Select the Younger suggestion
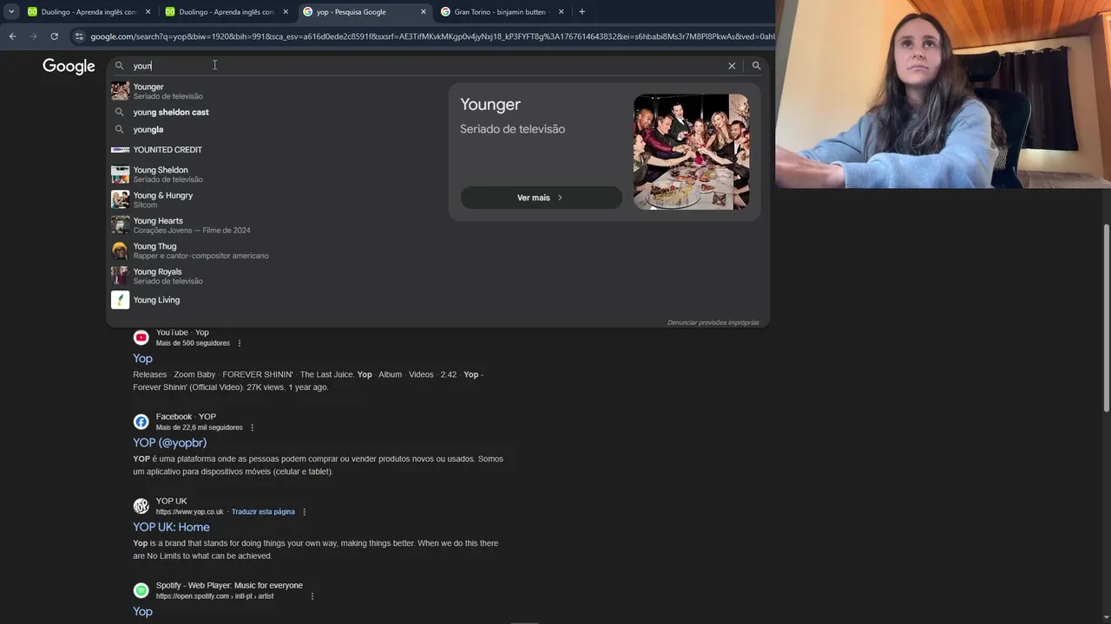Screen dimensions: 1111x624 pos(277,91)
